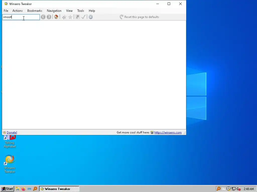
Task: Open the File menu
Action: [x=6, y=10]
